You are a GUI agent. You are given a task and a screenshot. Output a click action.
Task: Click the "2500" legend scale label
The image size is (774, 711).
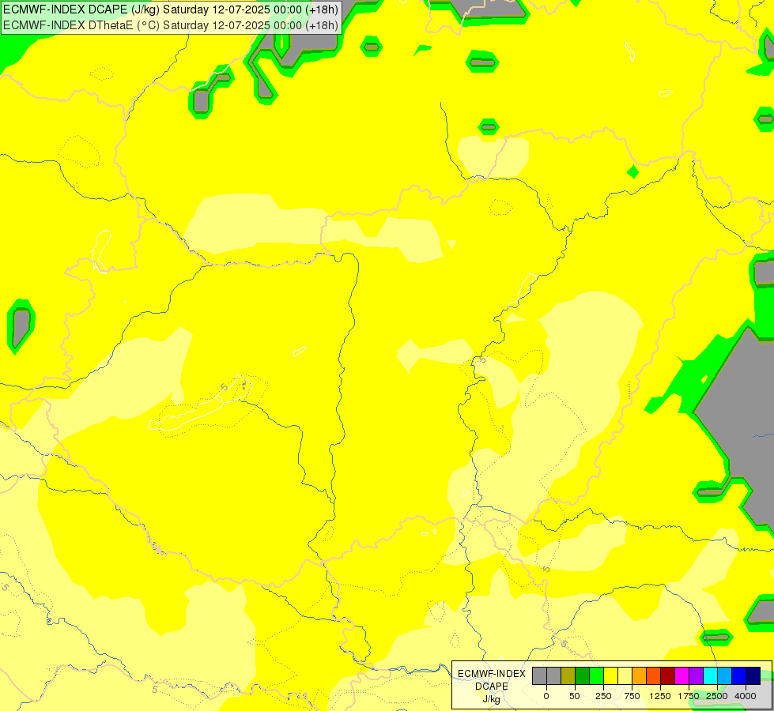click(x=717, y=696)
